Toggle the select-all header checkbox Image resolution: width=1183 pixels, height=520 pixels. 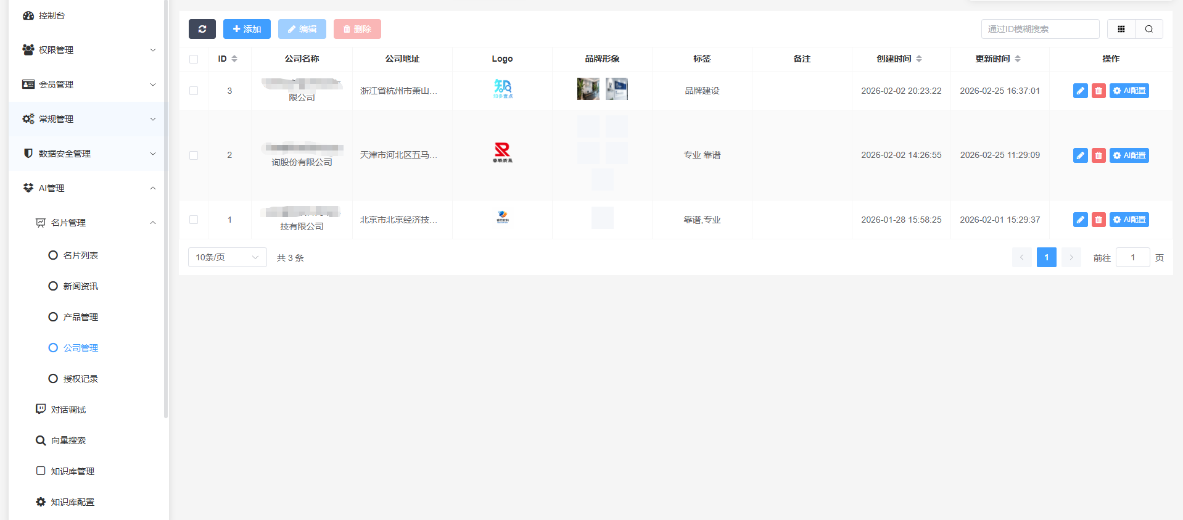point(194,59)
